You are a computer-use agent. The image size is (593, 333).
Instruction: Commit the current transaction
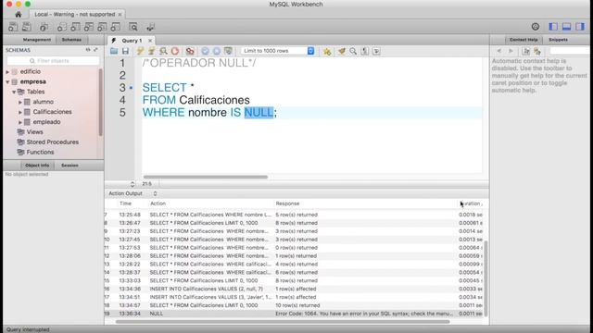pos(205,51)
